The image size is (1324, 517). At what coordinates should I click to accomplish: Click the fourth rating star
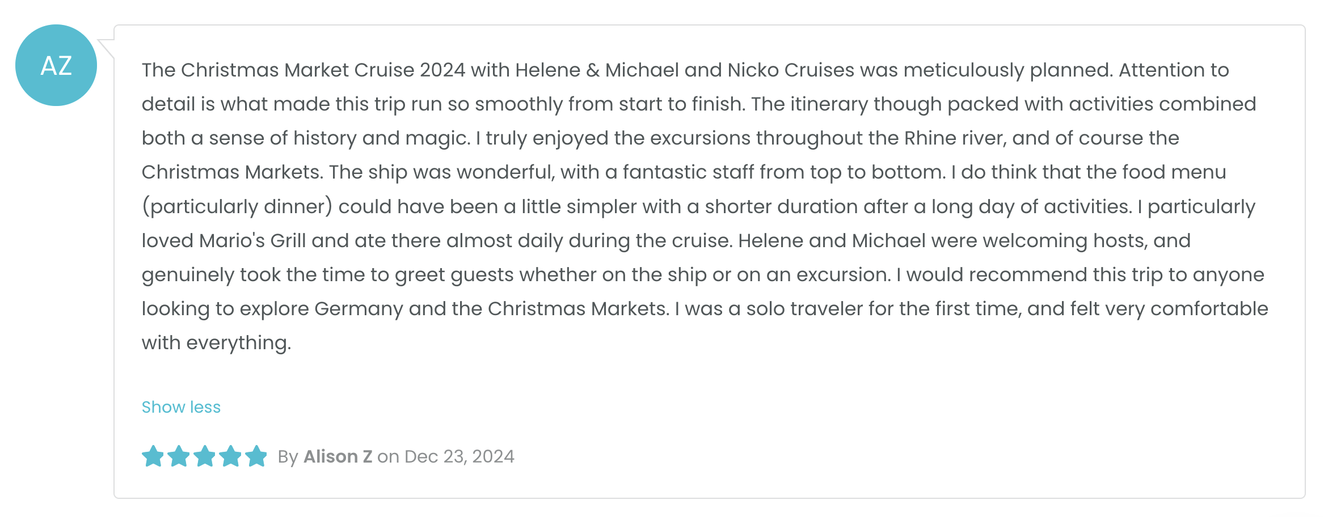(230, 456)
